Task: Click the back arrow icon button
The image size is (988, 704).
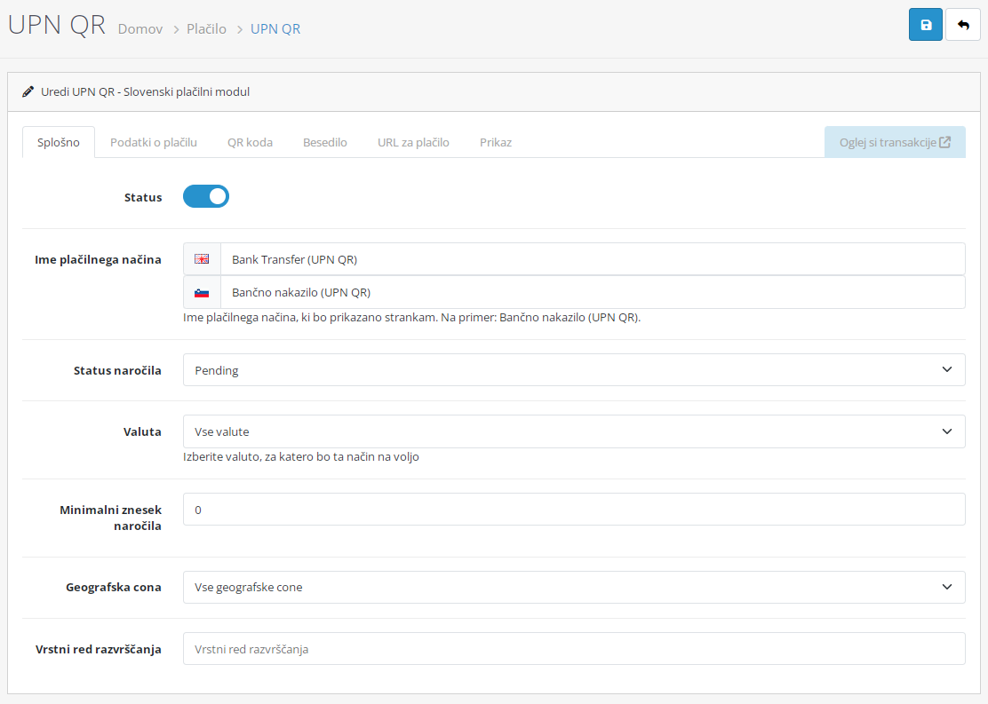Action: click(x=963, y=25)
